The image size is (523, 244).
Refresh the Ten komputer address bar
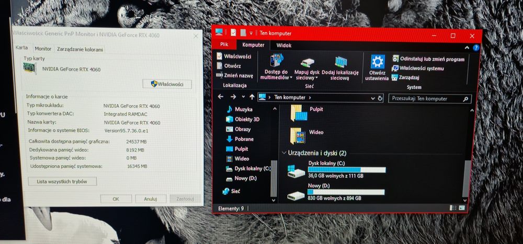380,98
